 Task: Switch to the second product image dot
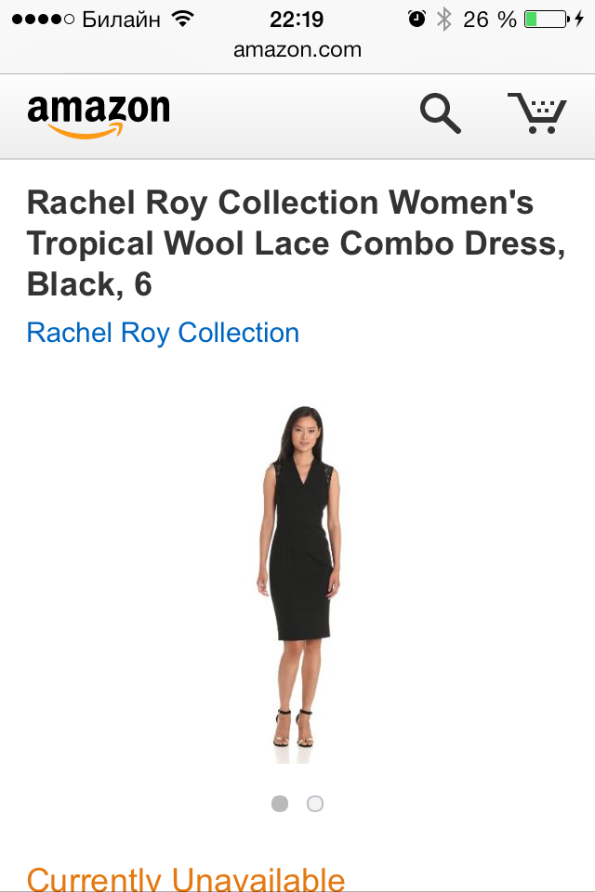coord(315,804)
